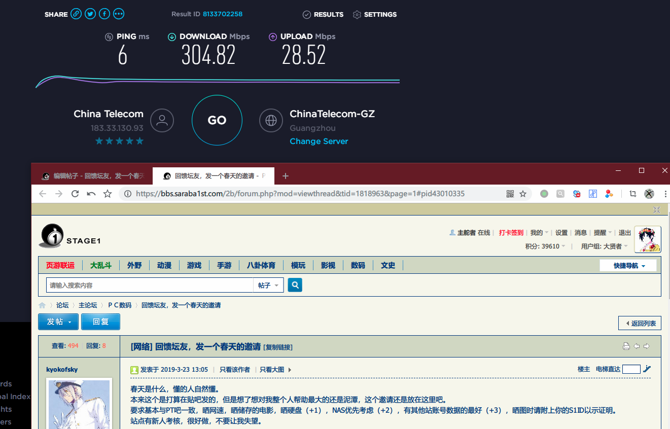Click the undo close tab arrow icon
This screenshot has width=670, height=429.
click(x=91, y=194)
